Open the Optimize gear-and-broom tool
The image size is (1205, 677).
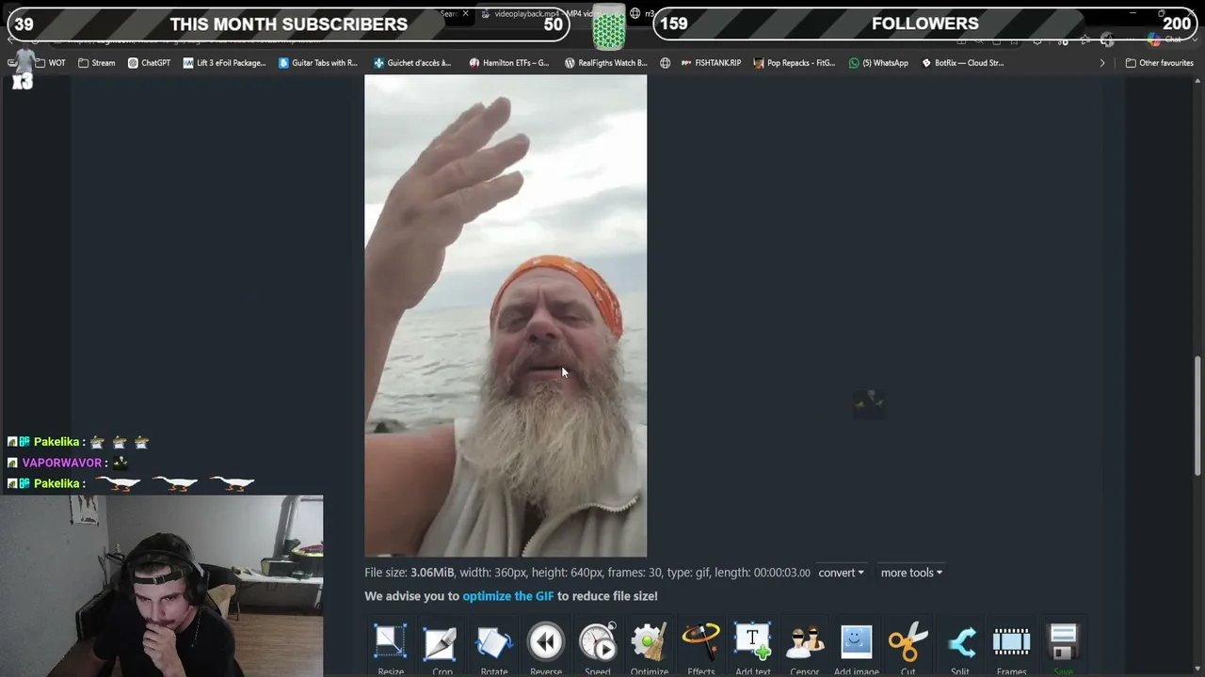point(650,642)
